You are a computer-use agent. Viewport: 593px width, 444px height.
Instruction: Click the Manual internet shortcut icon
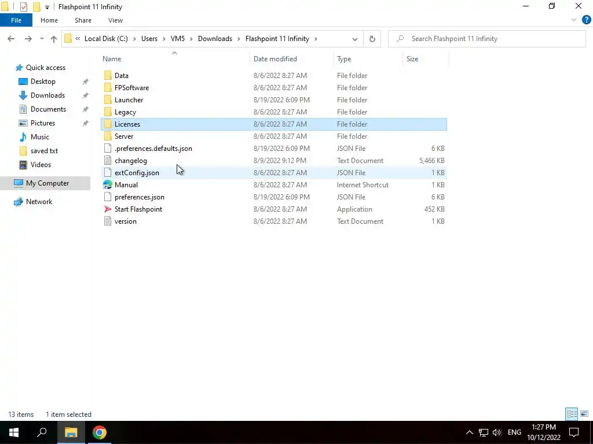108,185
